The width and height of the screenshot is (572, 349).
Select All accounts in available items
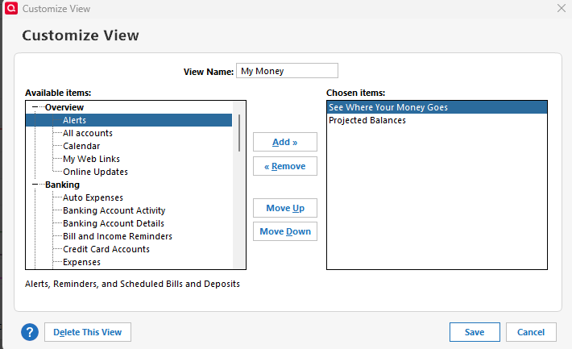pos(87,133)
